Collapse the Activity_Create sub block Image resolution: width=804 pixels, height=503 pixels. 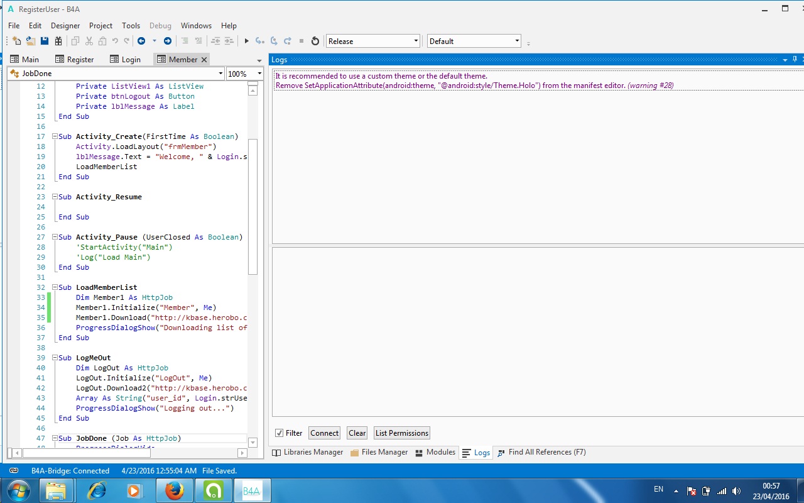click(55, 136)
